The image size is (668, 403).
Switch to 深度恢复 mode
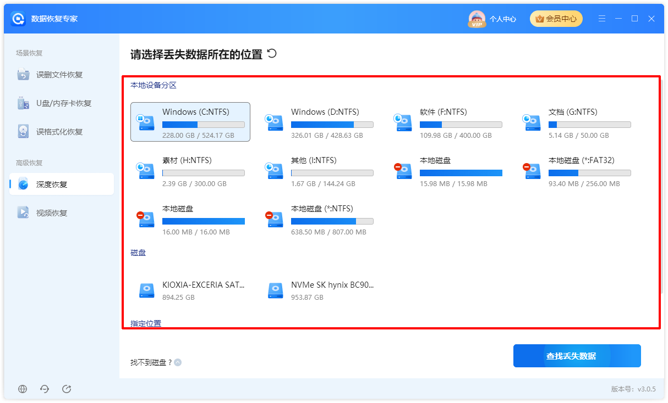(x=62, y=184)
